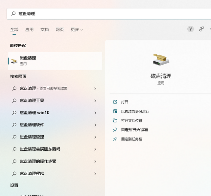The width and height of the screenshot is (211, 196).
Task: Select the 磁盘清理管理 web suggestion
Action: (x=55, y=137)
